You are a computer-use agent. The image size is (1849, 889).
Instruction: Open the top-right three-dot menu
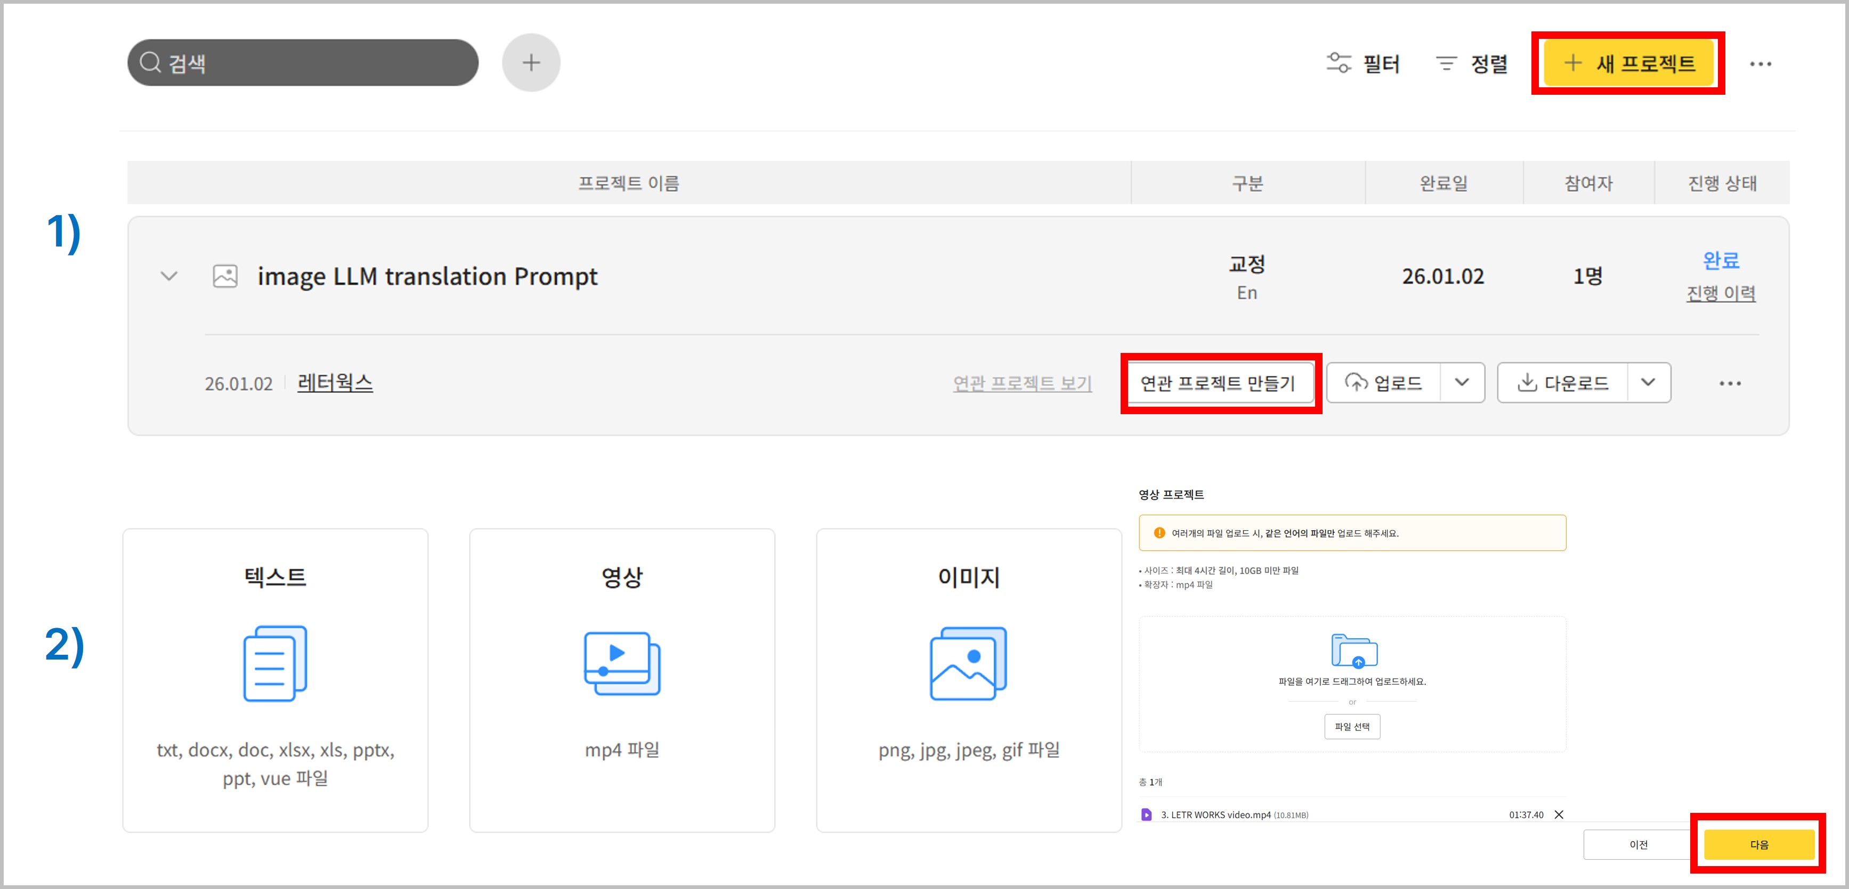pos(1760,64)
